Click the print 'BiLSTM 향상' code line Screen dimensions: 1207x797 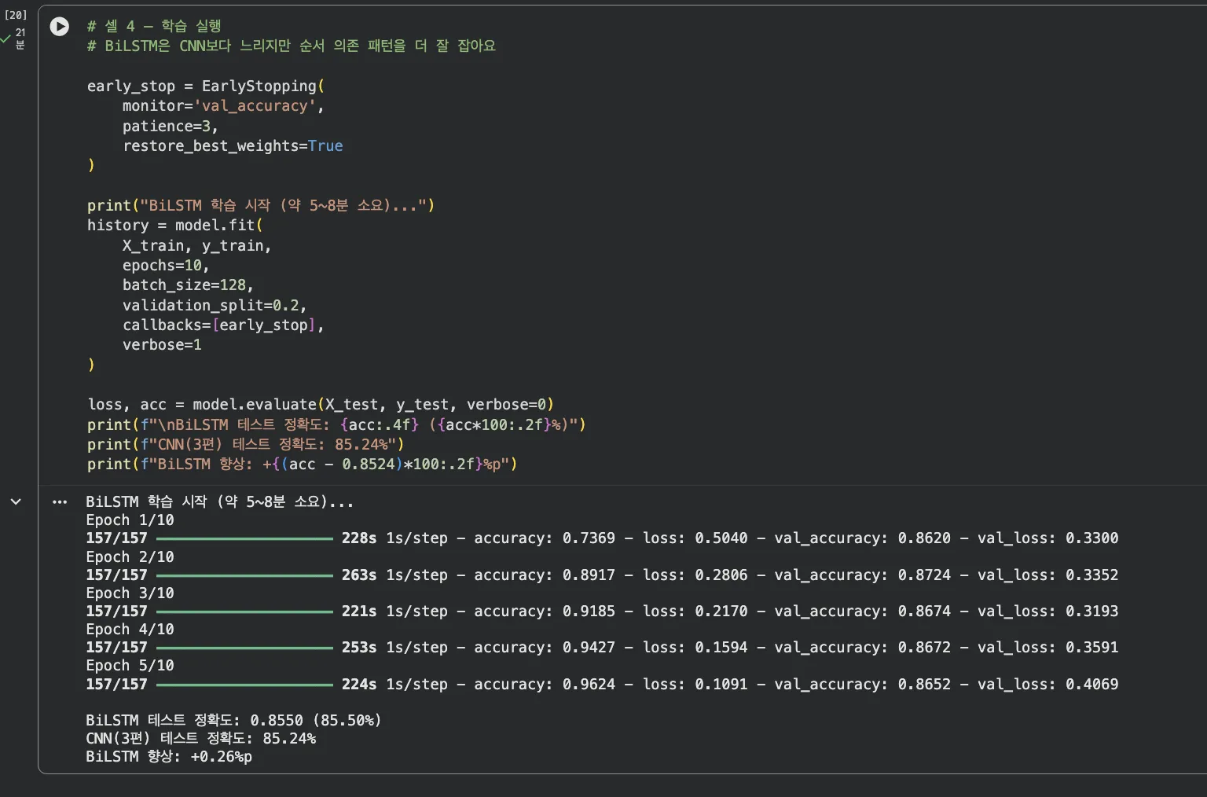coord(303,465)
